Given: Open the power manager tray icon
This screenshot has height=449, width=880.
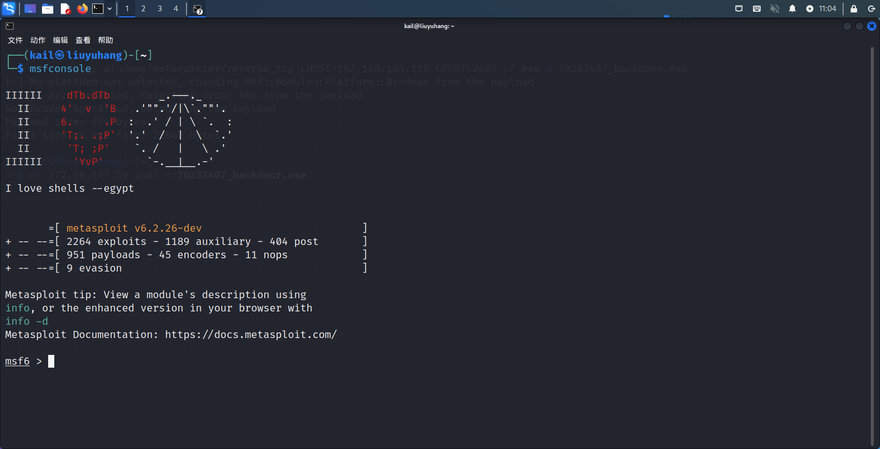Looking at the screenshot, I should click(x=810, y=9).
